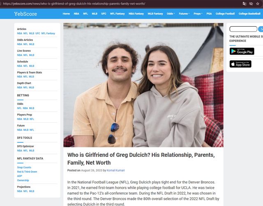Click the translate page icon in address bar
Image resolution: width=263 pixels, height=206 pixels.
tap(244, 3)
